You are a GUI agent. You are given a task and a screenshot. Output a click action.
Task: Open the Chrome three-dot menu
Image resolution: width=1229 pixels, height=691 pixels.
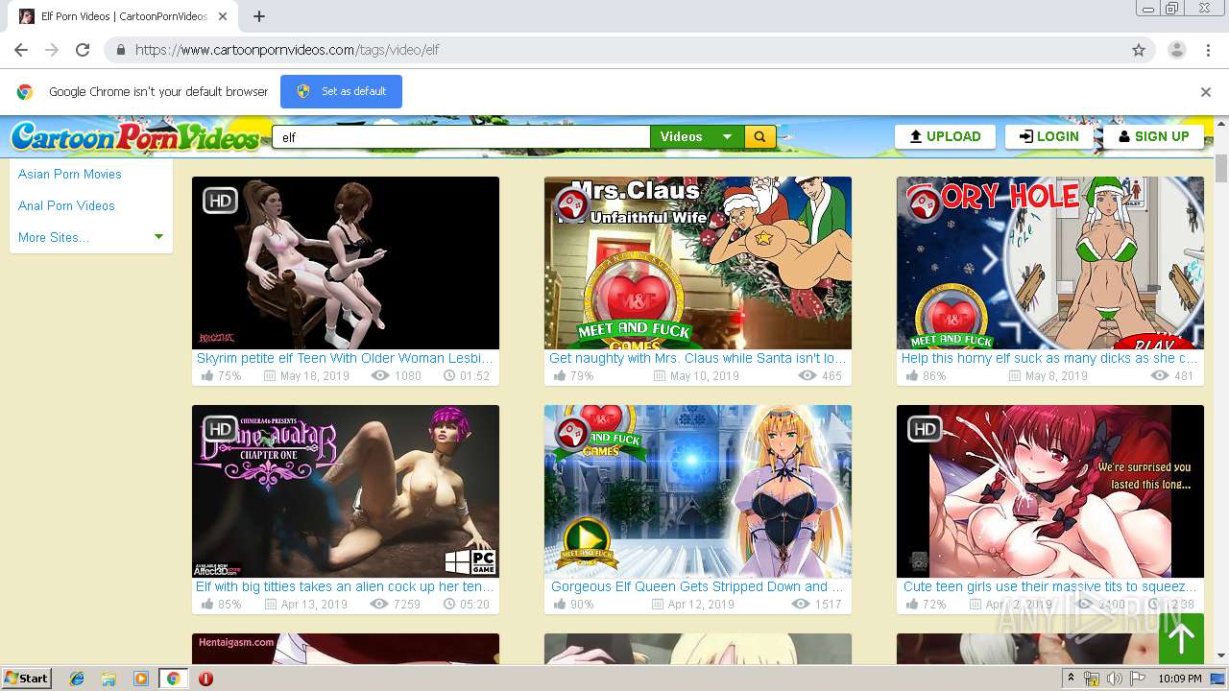[x=1208, y=50]
